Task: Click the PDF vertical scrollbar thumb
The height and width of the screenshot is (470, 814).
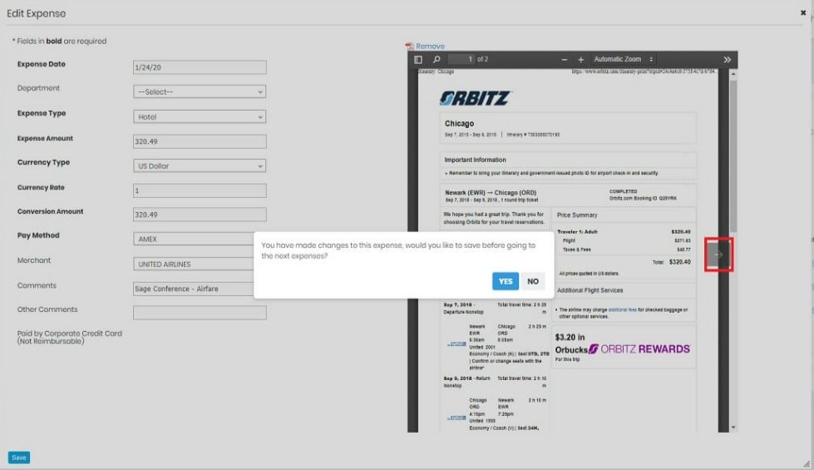Action: (x=733, y=156)
